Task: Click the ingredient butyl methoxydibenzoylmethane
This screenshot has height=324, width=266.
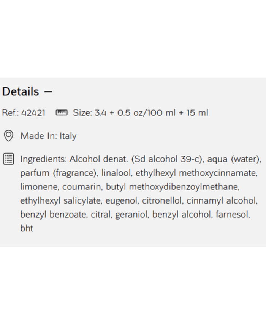Action: click(173, 187)
